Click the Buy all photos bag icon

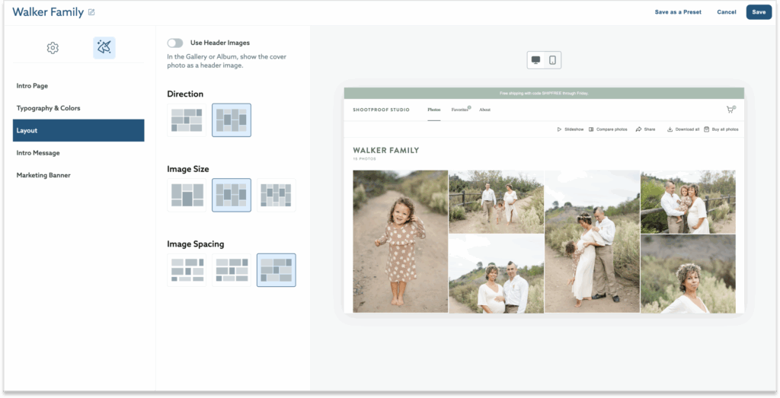coord(706,129)
